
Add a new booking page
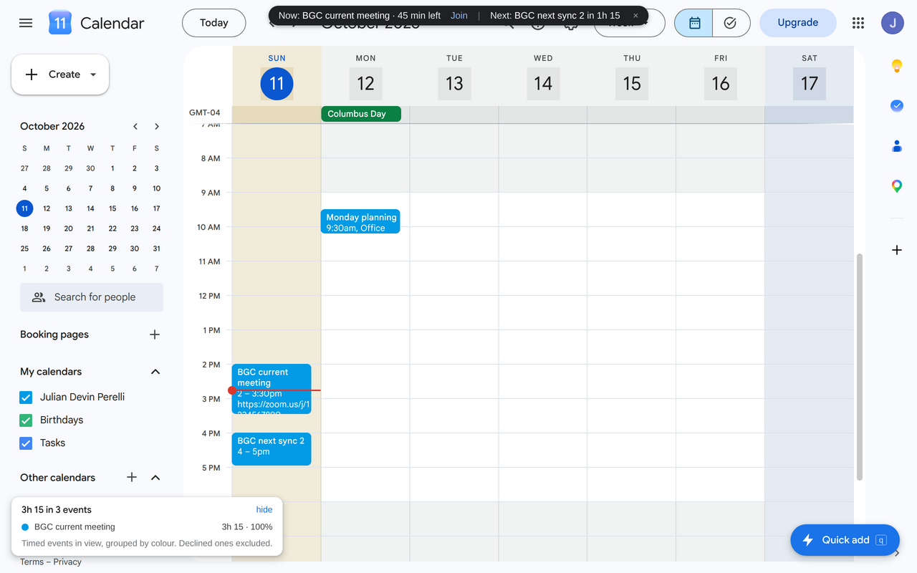click(x=155, y=334)
